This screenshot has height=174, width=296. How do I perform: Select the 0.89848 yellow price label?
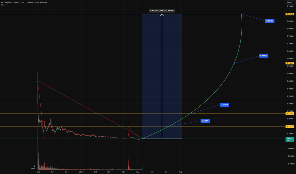tap(290, 14)
